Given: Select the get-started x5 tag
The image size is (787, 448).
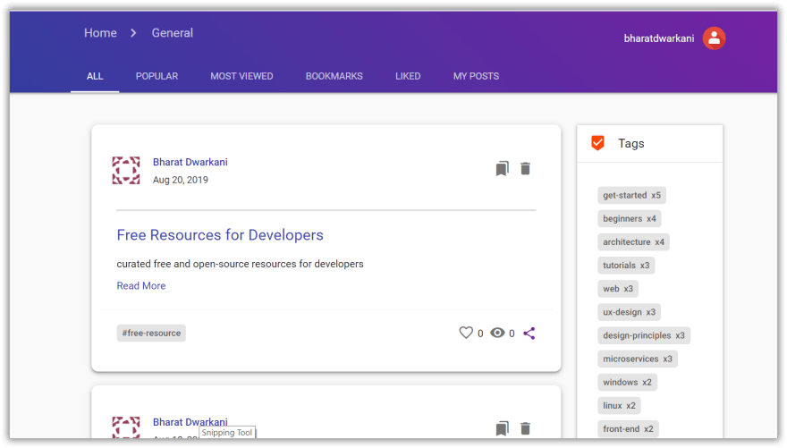Looking at the screenshot, I should tap(631, 195).
